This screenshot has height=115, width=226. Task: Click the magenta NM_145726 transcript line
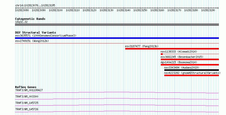(117, 111)
